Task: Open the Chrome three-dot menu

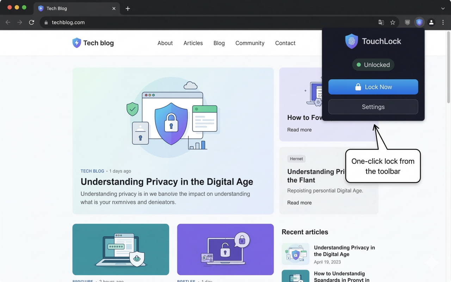Action: pyautogui.click(x=443, y=22)
